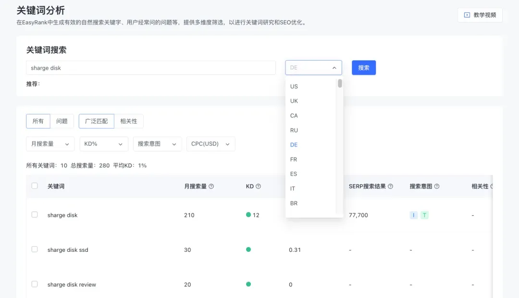Expand the KD% filter dropdown
519x298 pixels.
[x=103, y=144]
